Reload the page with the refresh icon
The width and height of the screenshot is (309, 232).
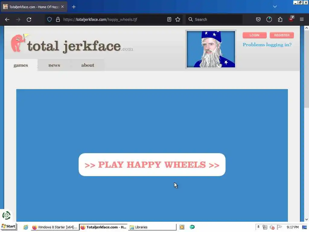click(x=29, y=20)
